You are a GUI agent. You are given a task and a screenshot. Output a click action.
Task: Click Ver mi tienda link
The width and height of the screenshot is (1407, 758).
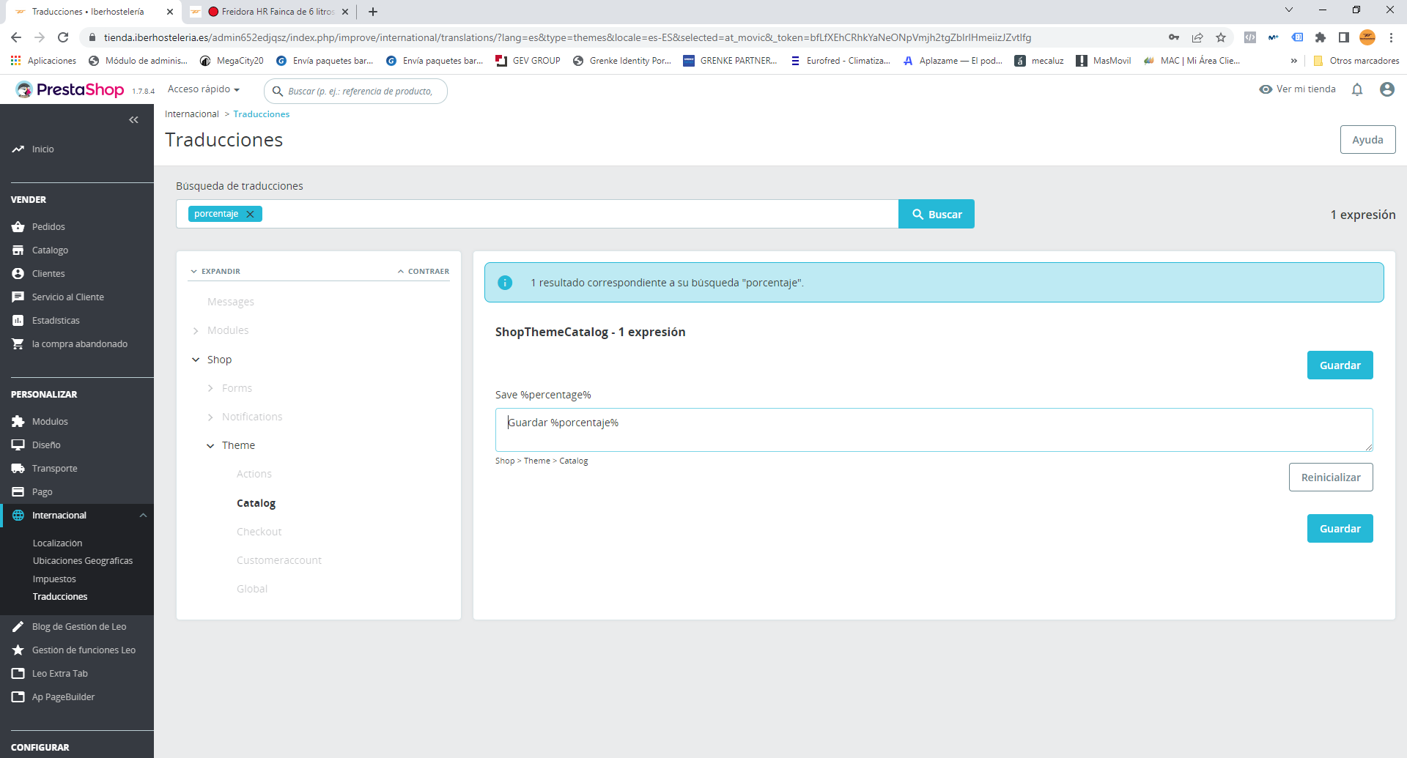[1298, 89]
